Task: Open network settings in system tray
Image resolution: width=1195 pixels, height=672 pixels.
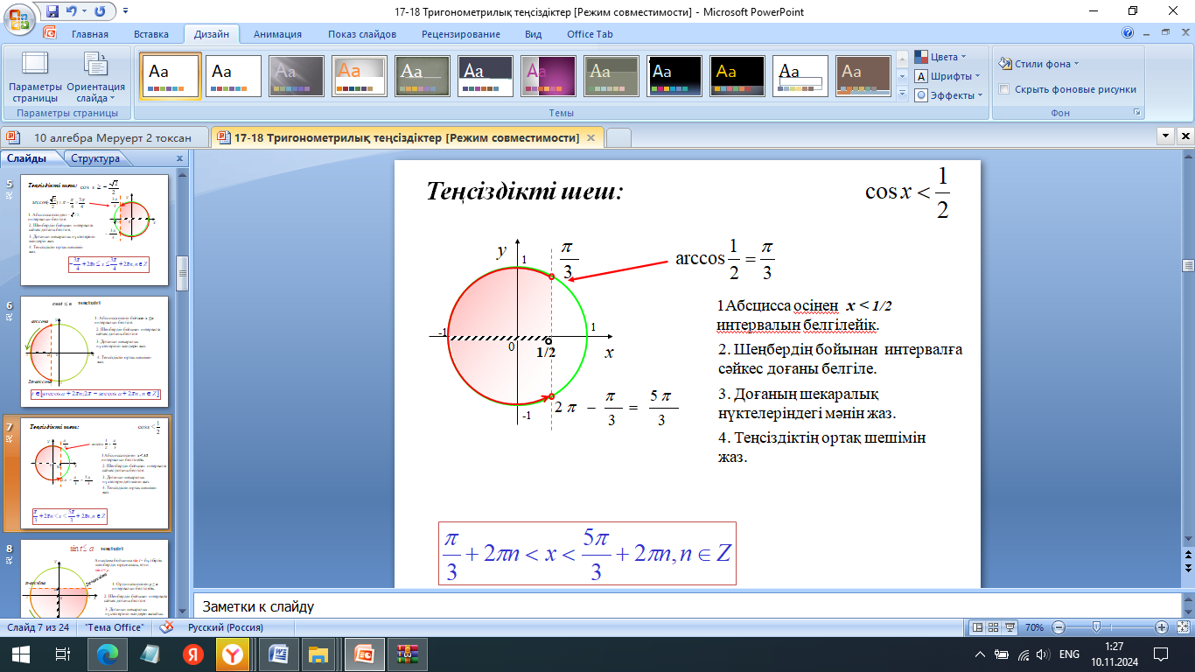Action: click(1022, 654)
